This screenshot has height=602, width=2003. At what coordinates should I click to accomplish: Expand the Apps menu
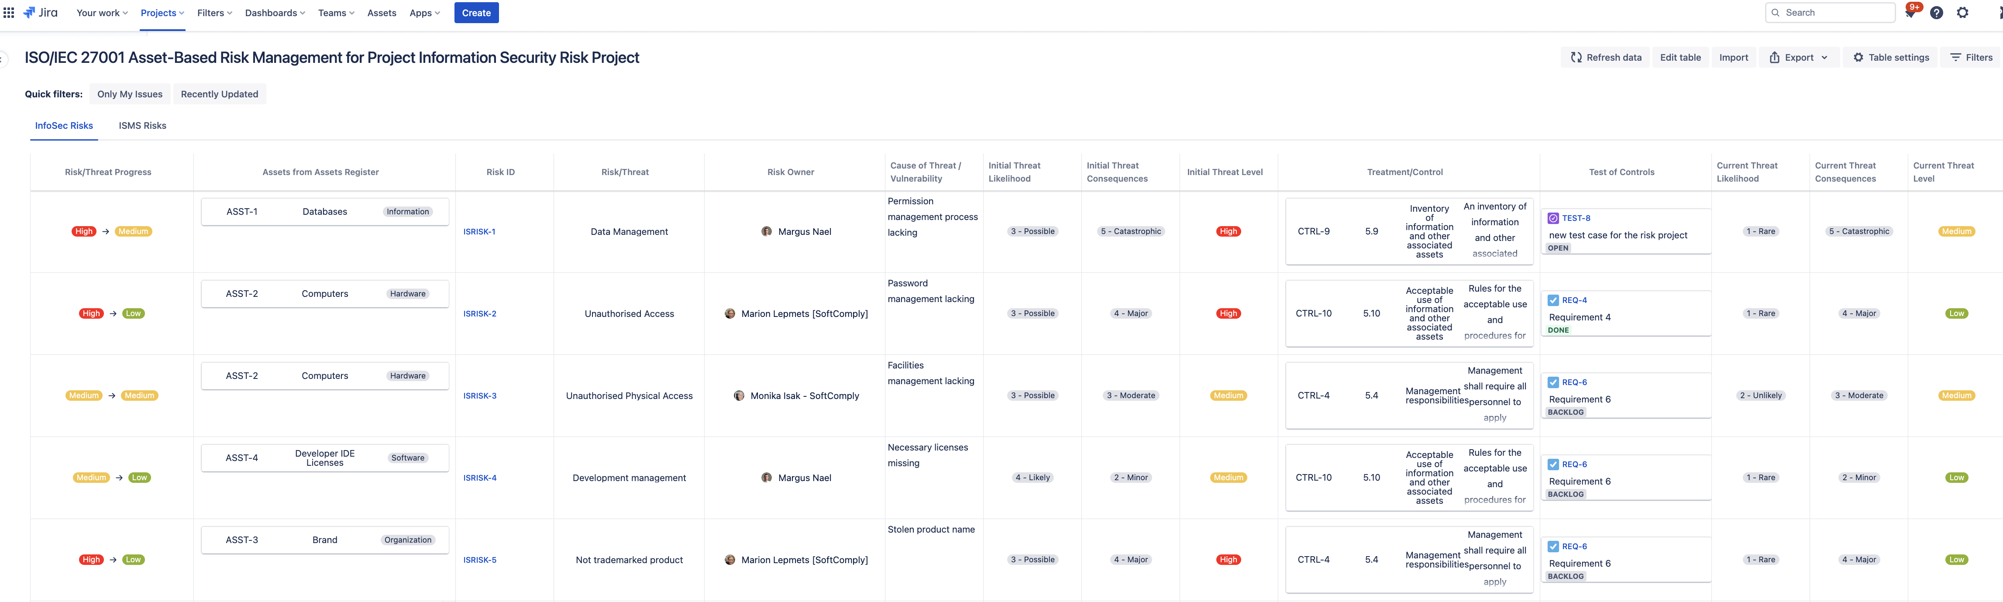click(424, 13)
